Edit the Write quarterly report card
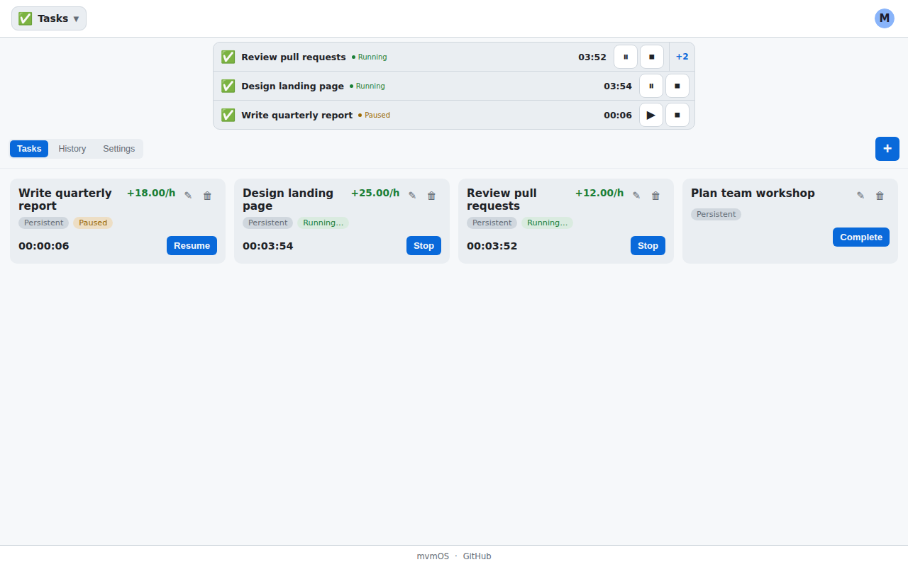The width and height of the screenshot is (908, 567). [x=188, y=196]
